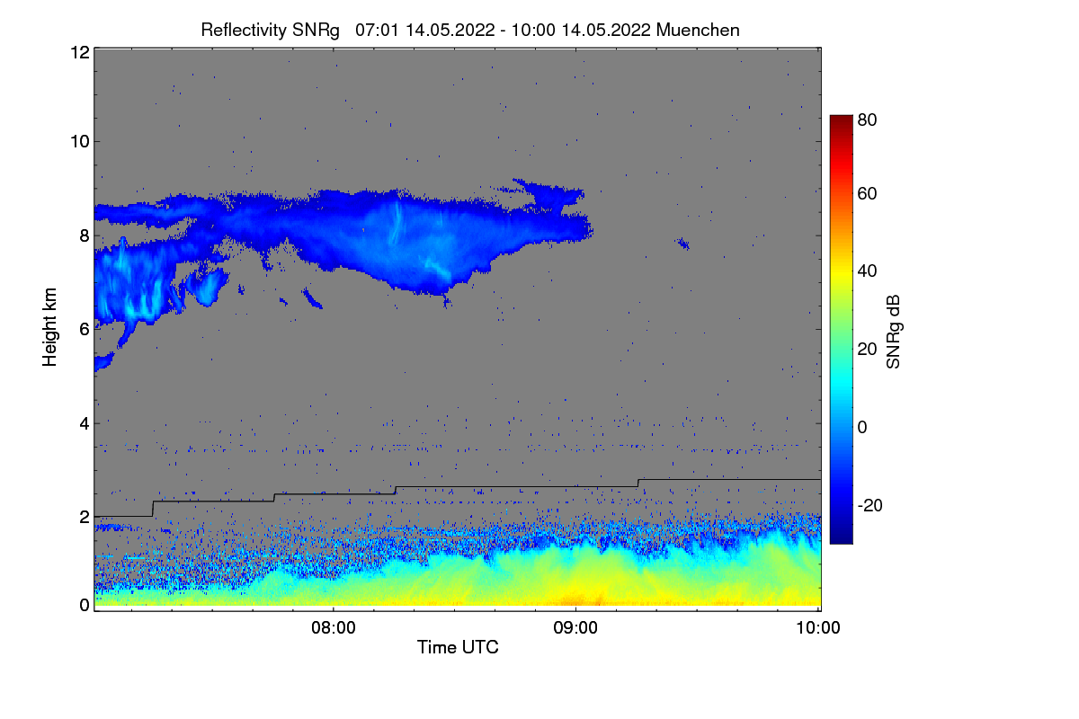Click the dark red top of colorbar
The width and height of the screenshot is (1079, 719).
coord(840,120)
